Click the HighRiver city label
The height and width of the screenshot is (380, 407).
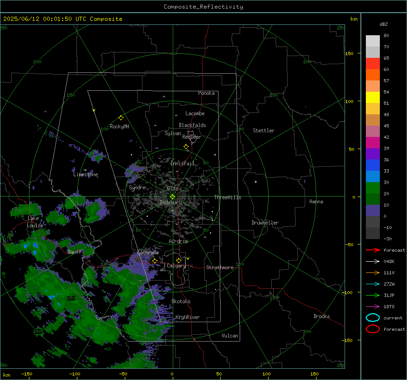tap(188, 317)
